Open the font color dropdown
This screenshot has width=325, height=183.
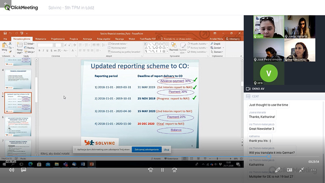click(73, 50)
